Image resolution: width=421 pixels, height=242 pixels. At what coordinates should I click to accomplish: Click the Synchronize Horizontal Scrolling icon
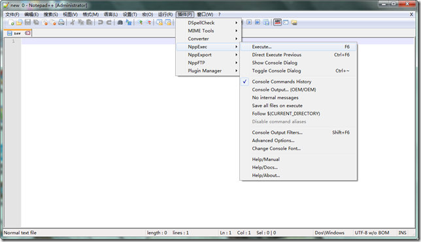tap(168, 23)
